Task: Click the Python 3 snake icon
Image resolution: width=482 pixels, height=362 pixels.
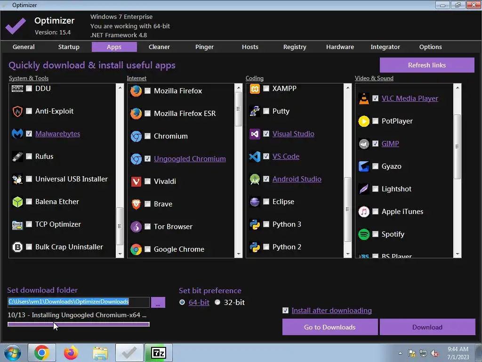Action: click(x=255, y=224)
